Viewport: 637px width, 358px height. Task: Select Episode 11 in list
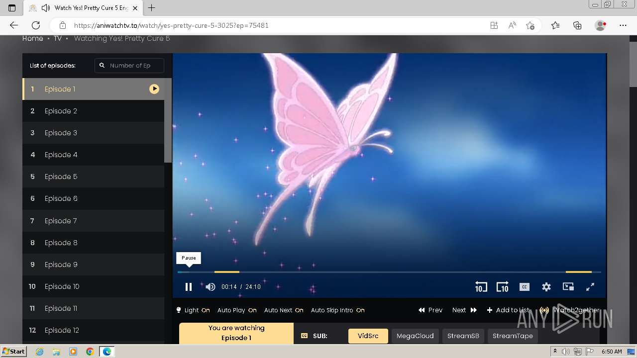click(x=94, y=308)
